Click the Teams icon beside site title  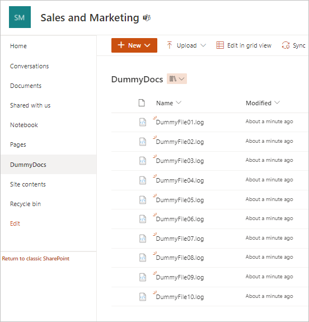(x=147, y=18)
